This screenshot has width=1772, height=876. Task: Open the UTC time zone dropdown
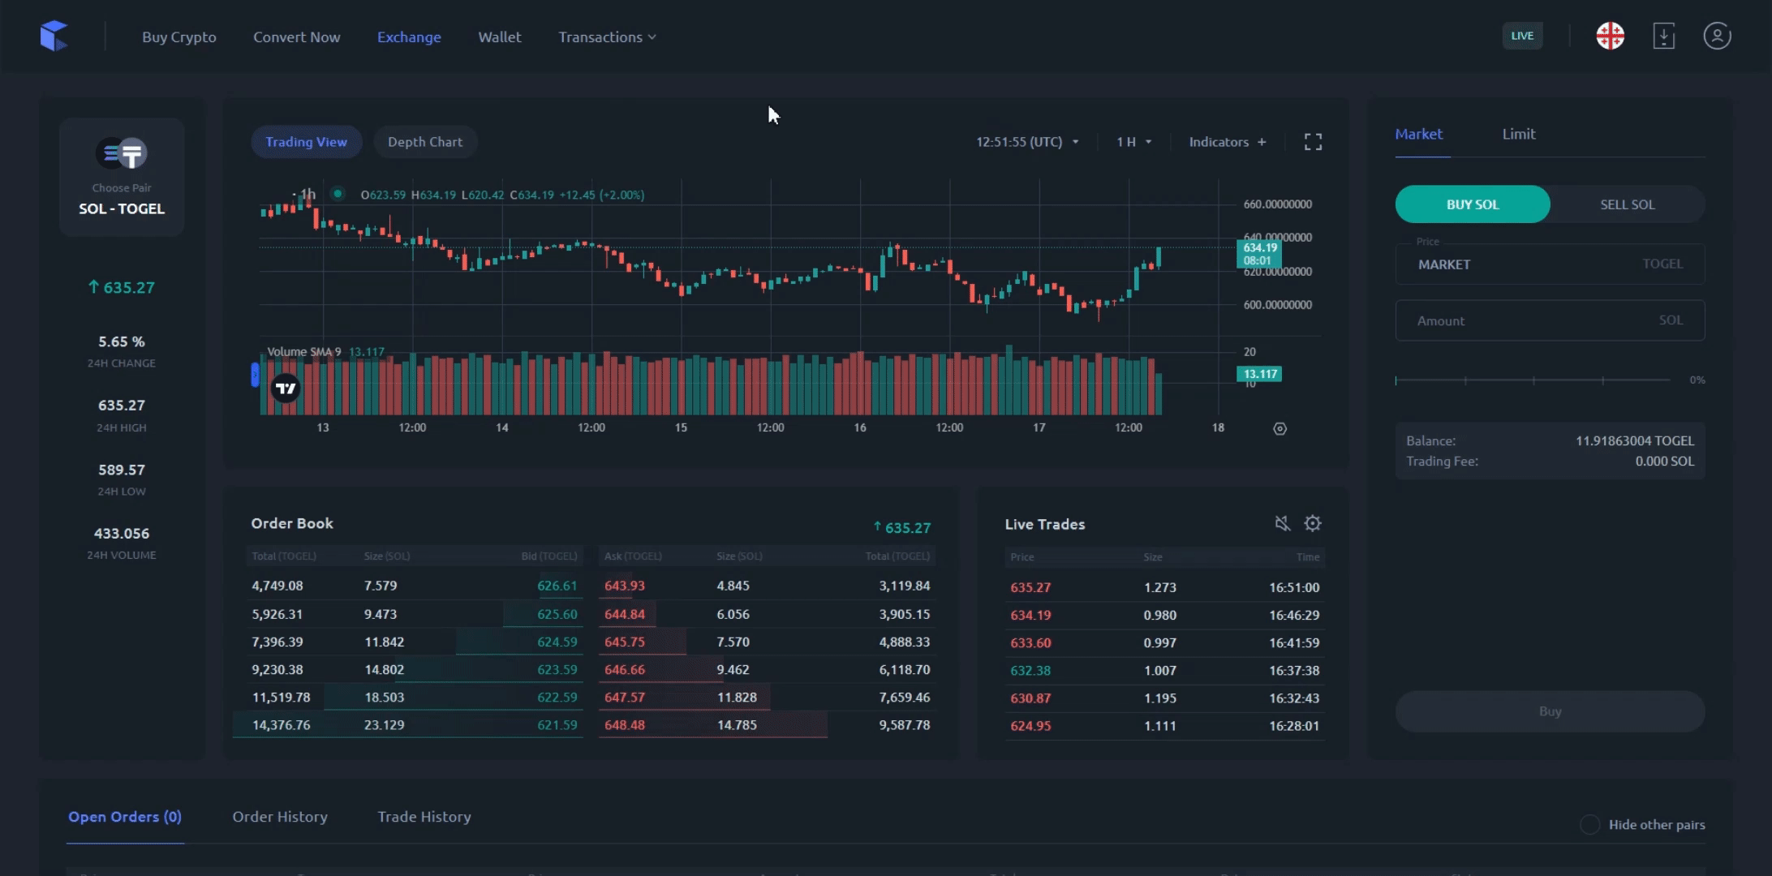1027,142
